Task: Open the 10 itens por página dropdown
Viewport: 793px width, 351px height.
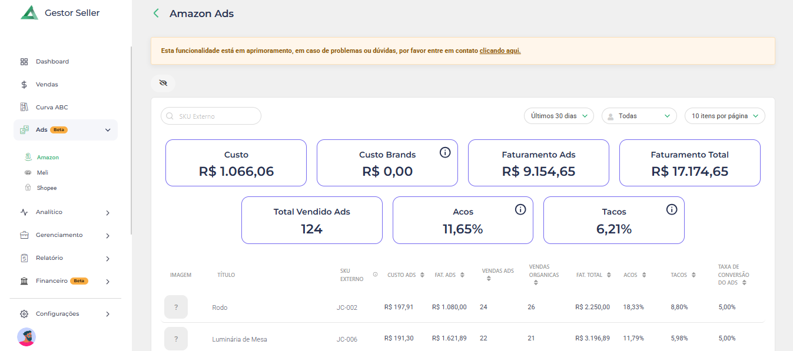Action: [x=724, y=116]
